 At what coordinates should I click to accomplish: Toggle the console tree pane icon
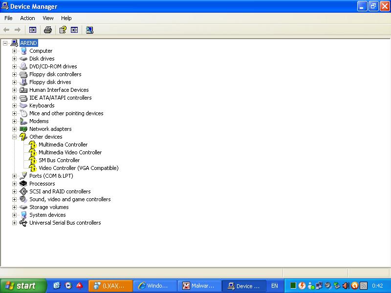tap(33, 30)
